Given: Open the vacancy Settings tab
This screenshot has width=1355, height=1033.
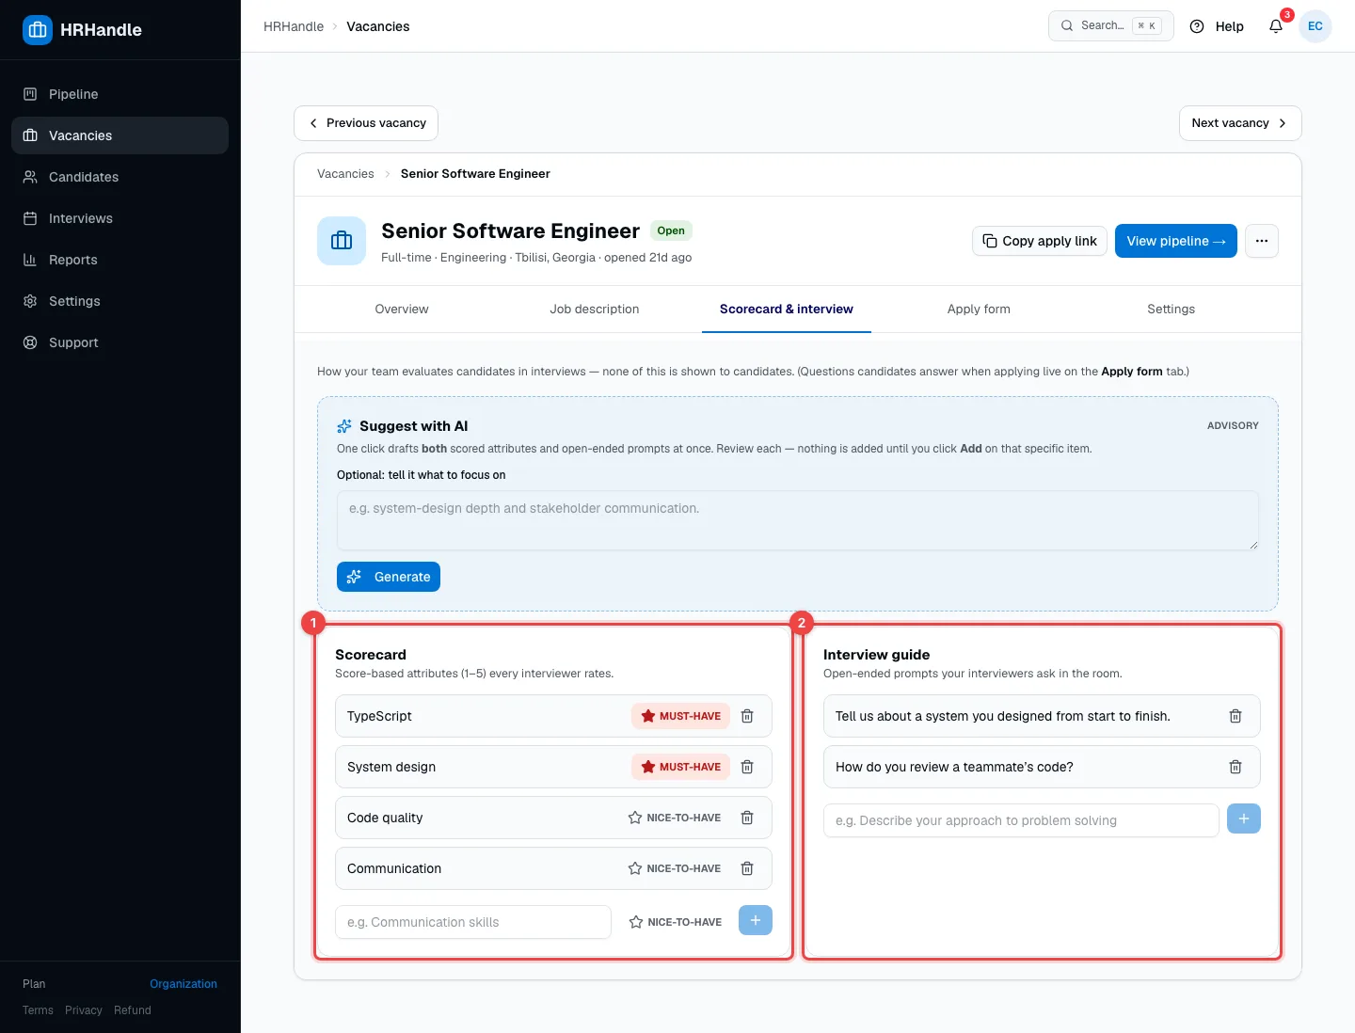Looking at the screenshot, I should pyautogui.click(x=1171, y=309).
